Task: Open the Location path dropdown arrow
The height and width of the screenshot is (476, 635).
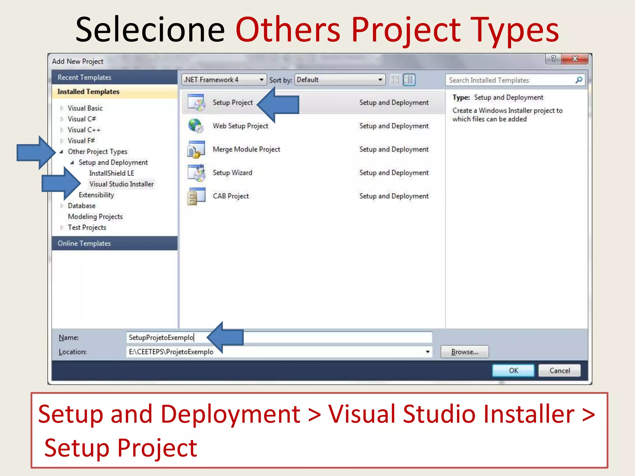Action: tap(428, 352)
